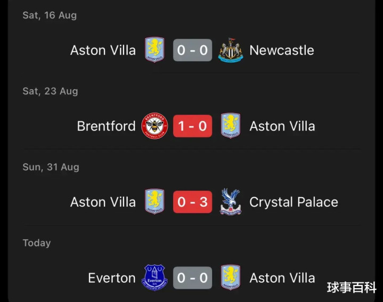
Task: Click the Everton club crest
Action: [154, 278]
